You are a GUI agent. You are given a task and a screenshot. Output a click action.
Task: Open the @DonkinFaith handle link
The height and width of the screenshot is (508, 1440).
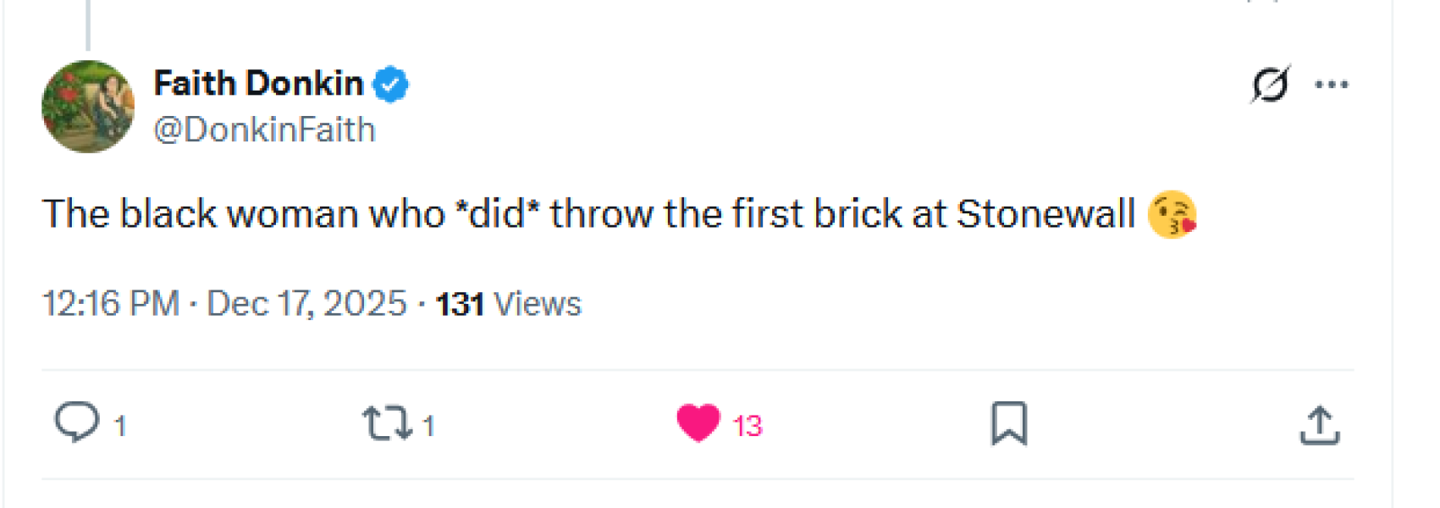tap(264, 130)
